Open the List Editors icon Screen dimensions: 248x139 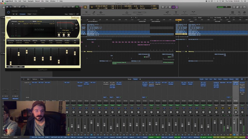(234, 7)
